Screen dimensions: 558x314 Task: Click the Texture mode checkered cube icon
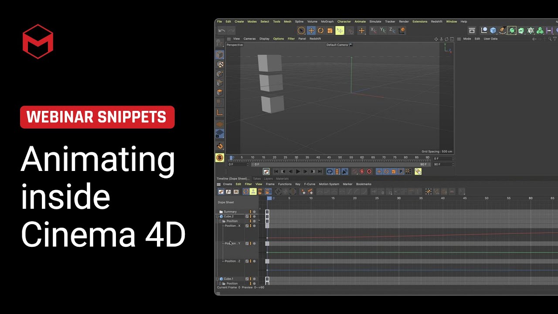[220, 65]
